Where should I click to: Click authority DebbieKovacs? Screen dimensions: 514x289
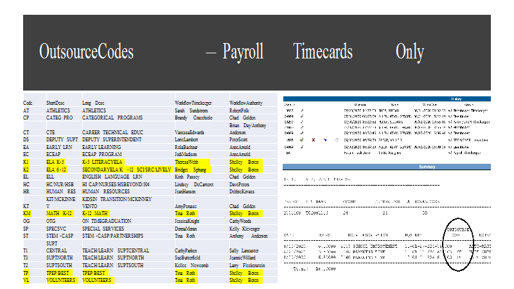pyautogui.click(x=242, y=191)
